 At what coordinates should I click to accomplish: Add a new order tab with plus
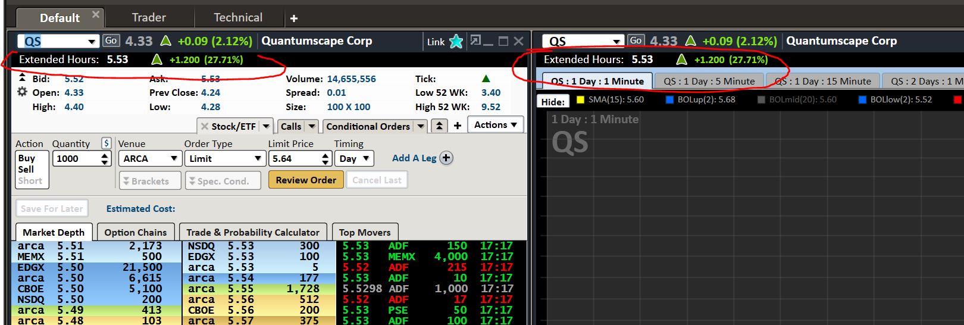click(x=458, y=126)
